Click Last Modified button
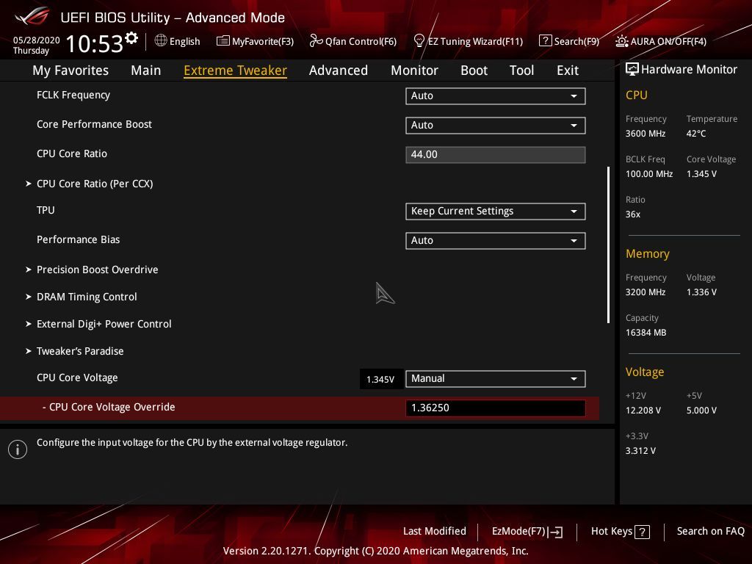The height and width of the screenshot is (564, 752). (435, 532)
